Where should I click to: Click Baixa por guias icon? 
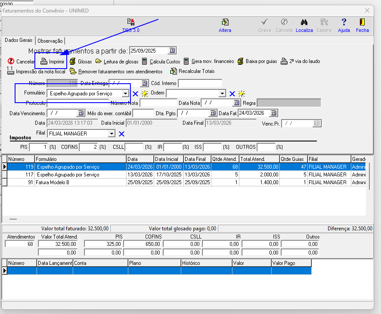coord(241,62)
